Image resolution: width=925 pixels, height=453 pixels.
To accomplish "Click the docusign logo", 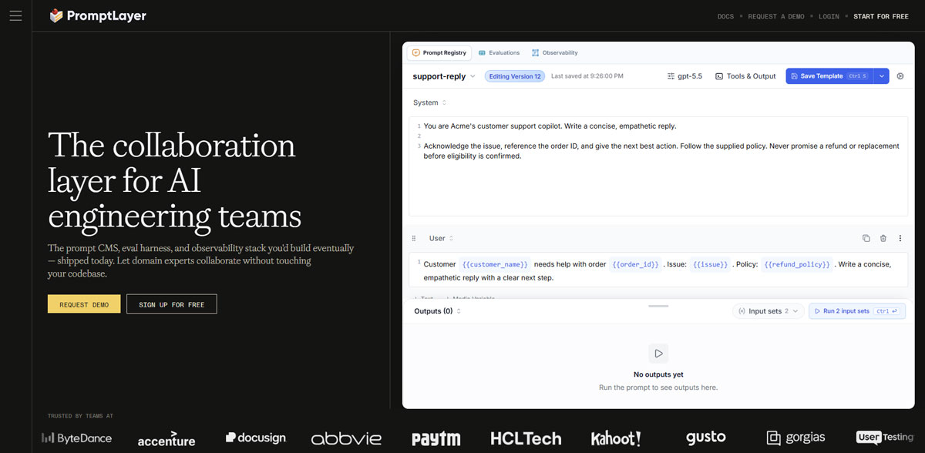I will [255, 438].
